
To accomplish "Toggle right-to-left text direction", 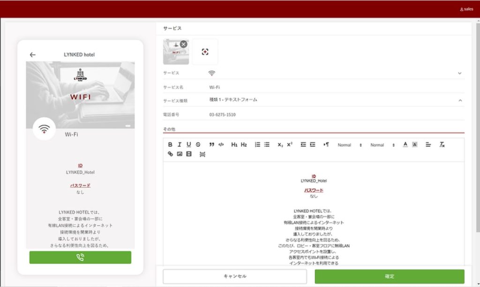I will (x=326, y=144).
